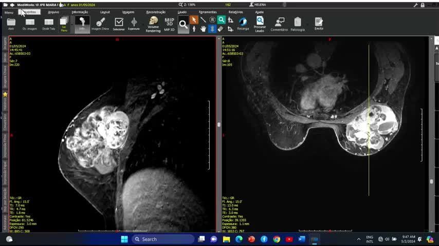Open the Patologia tool
Viewport: 439px width, 246px height.
(298, 24)
